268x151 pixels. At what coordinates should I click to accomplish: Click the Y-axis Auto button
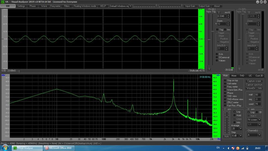(x=227, y=137)
